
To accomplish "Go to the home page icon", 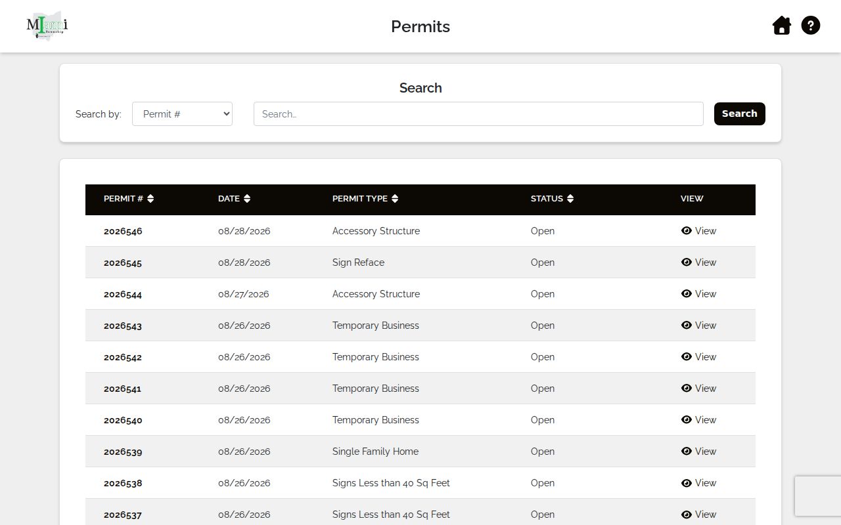I will click(781, 26).
